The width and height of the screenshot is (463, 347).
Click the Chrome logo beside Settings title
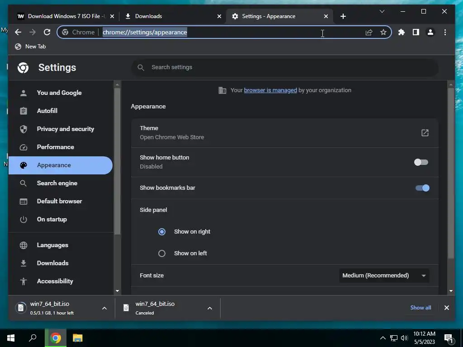click(x=23, y=68)
